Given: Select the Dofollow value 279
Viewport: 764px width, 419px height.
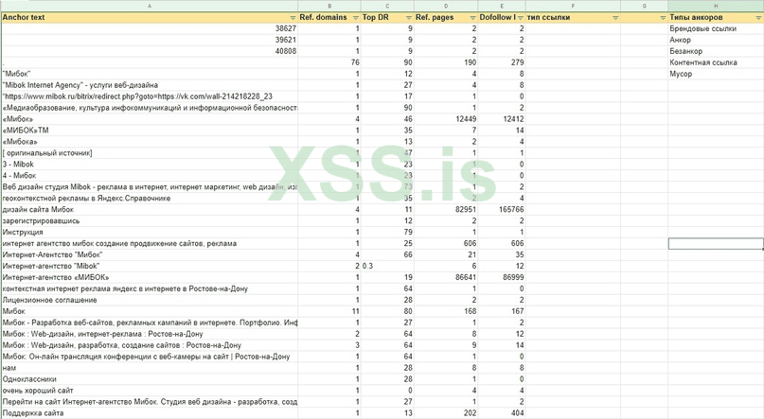Looking at the screenshot, I should [x=502, y=62].
